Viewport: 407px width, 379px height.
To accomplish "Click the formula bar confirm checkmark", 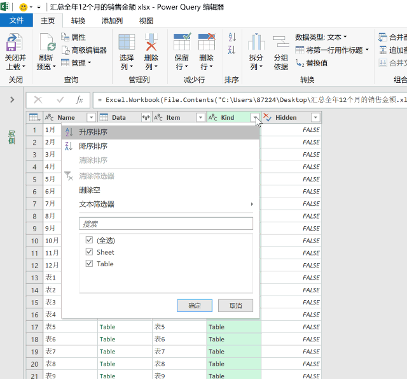I will (60, 100).
